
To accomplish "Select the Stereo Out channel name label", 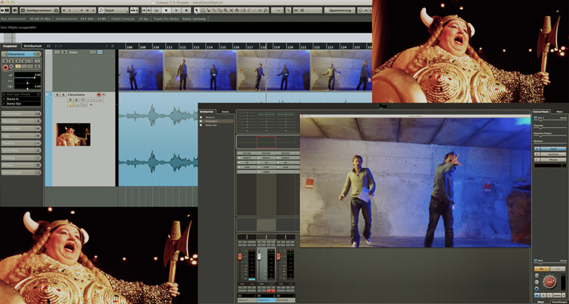I will (x=285, y=300).
